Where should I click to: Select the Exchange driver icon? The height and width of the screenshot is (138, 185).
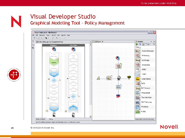pos(137,60)
